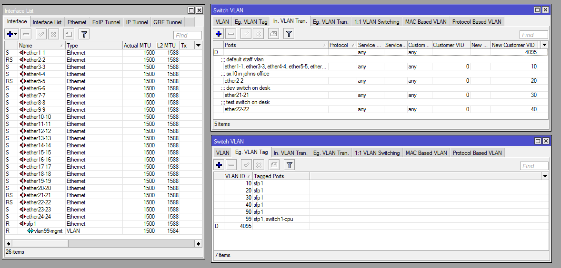This screenshot has width=561, height=268.
Task: Select ether21-21 row in In. VLAN Tran. table
Action: pos(381,95)
